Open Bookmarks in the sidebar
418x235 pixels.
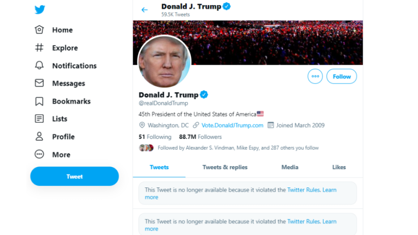(63, 101)
